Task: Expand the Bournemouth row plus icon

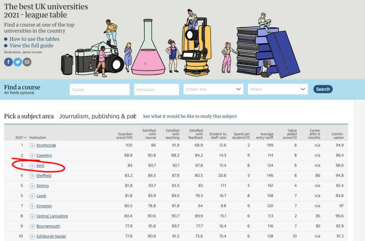Action: coord(32,226)
